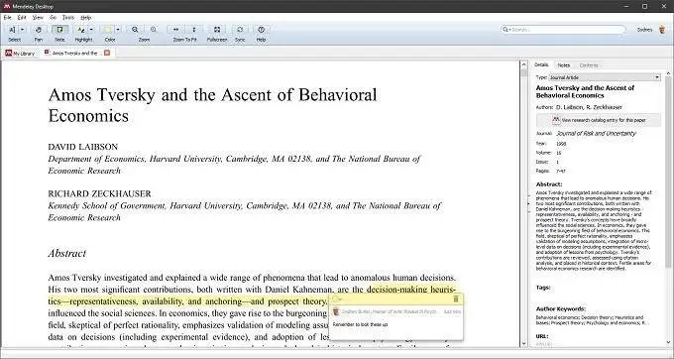
Task: Click the Abstract text in Details panel
Action: click(x=594, y=230)
